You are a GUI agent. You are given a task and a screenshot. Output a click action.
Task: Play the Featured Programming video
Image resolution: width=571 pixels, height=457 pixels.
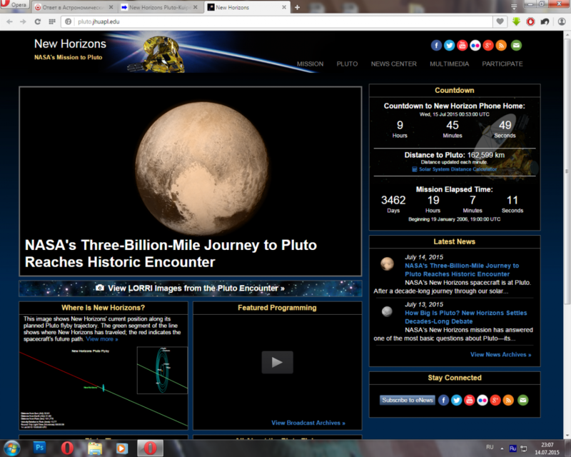pos(277,362)
